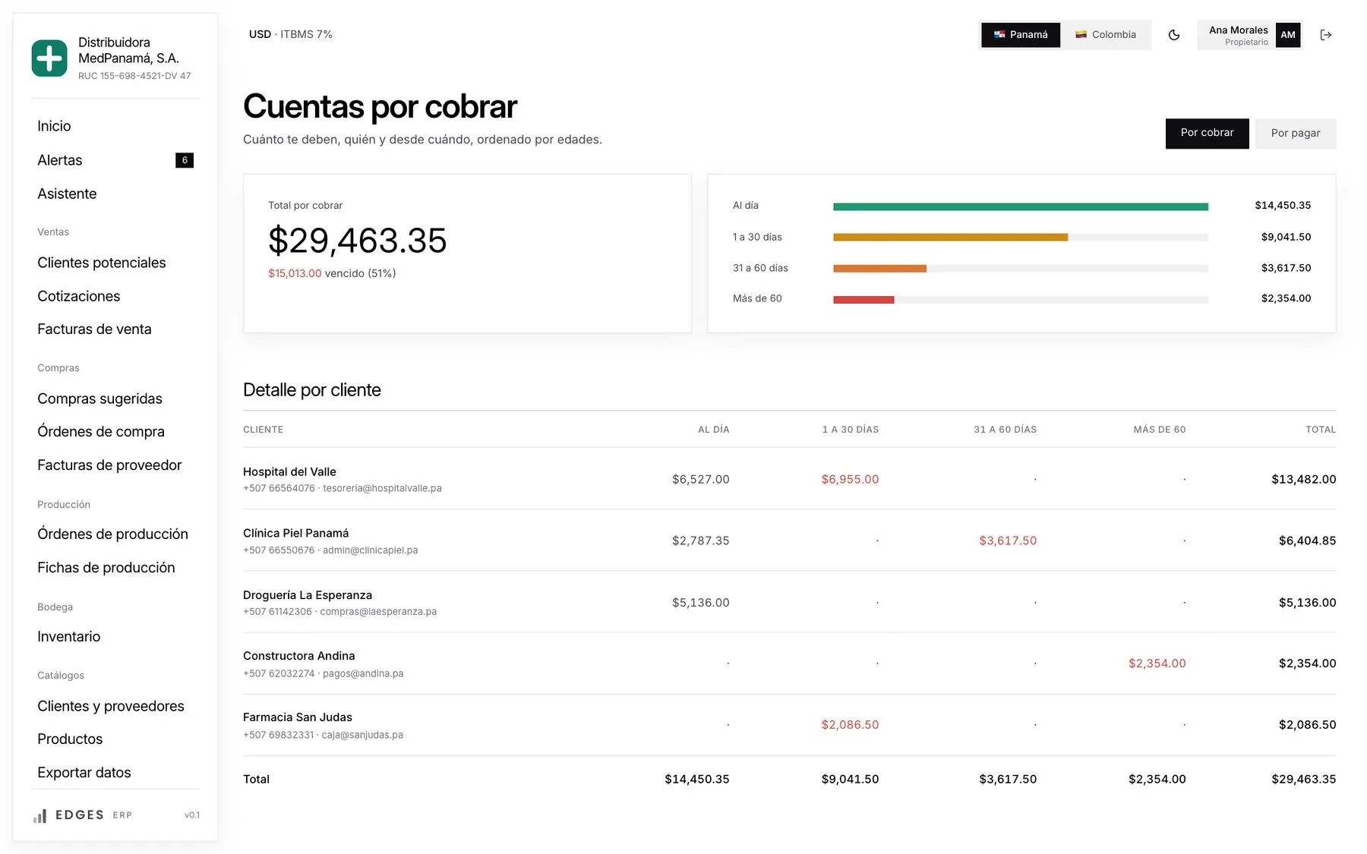
Task: Click the 31 A 60 DÍAS column header
Action: point(1005,430)
